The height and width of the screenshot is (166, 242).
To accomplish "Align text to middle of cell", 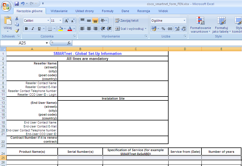I will pos(89,21).
